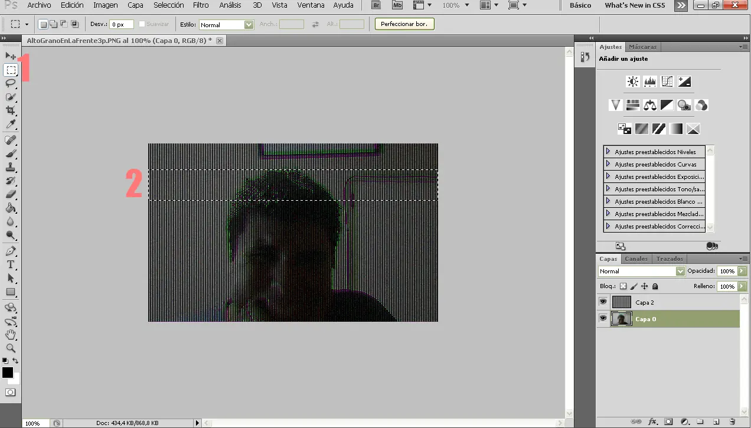The image size is (751, 428).
Task: Select the Eraser tool
Action: point(11,195)
